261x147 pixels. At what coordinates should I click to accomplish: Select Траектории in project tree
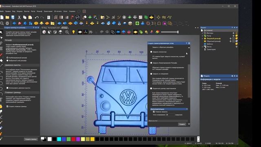coord(211,49)
